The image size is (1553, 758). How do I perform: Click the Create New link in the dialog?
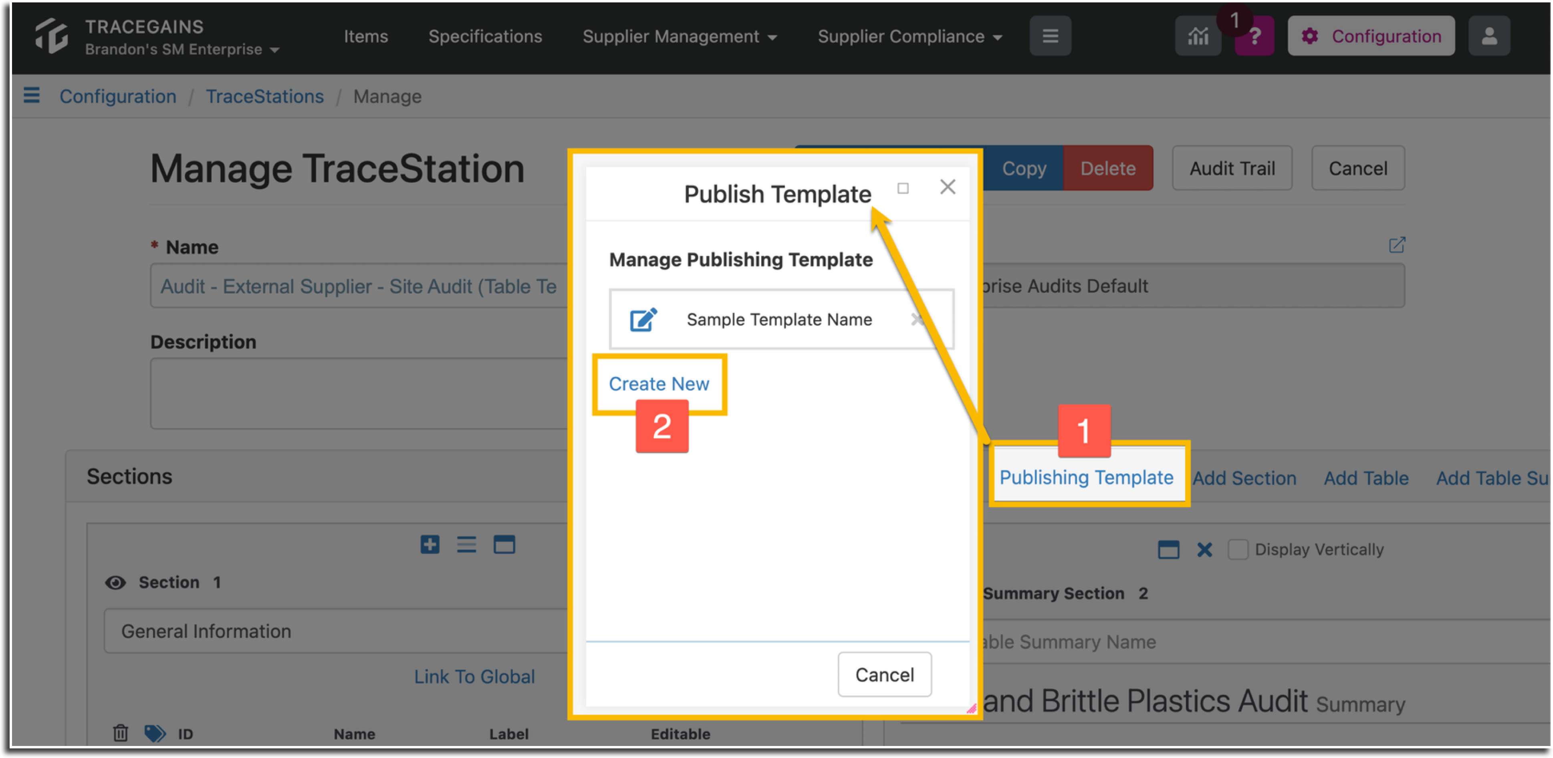pos(659,383)
